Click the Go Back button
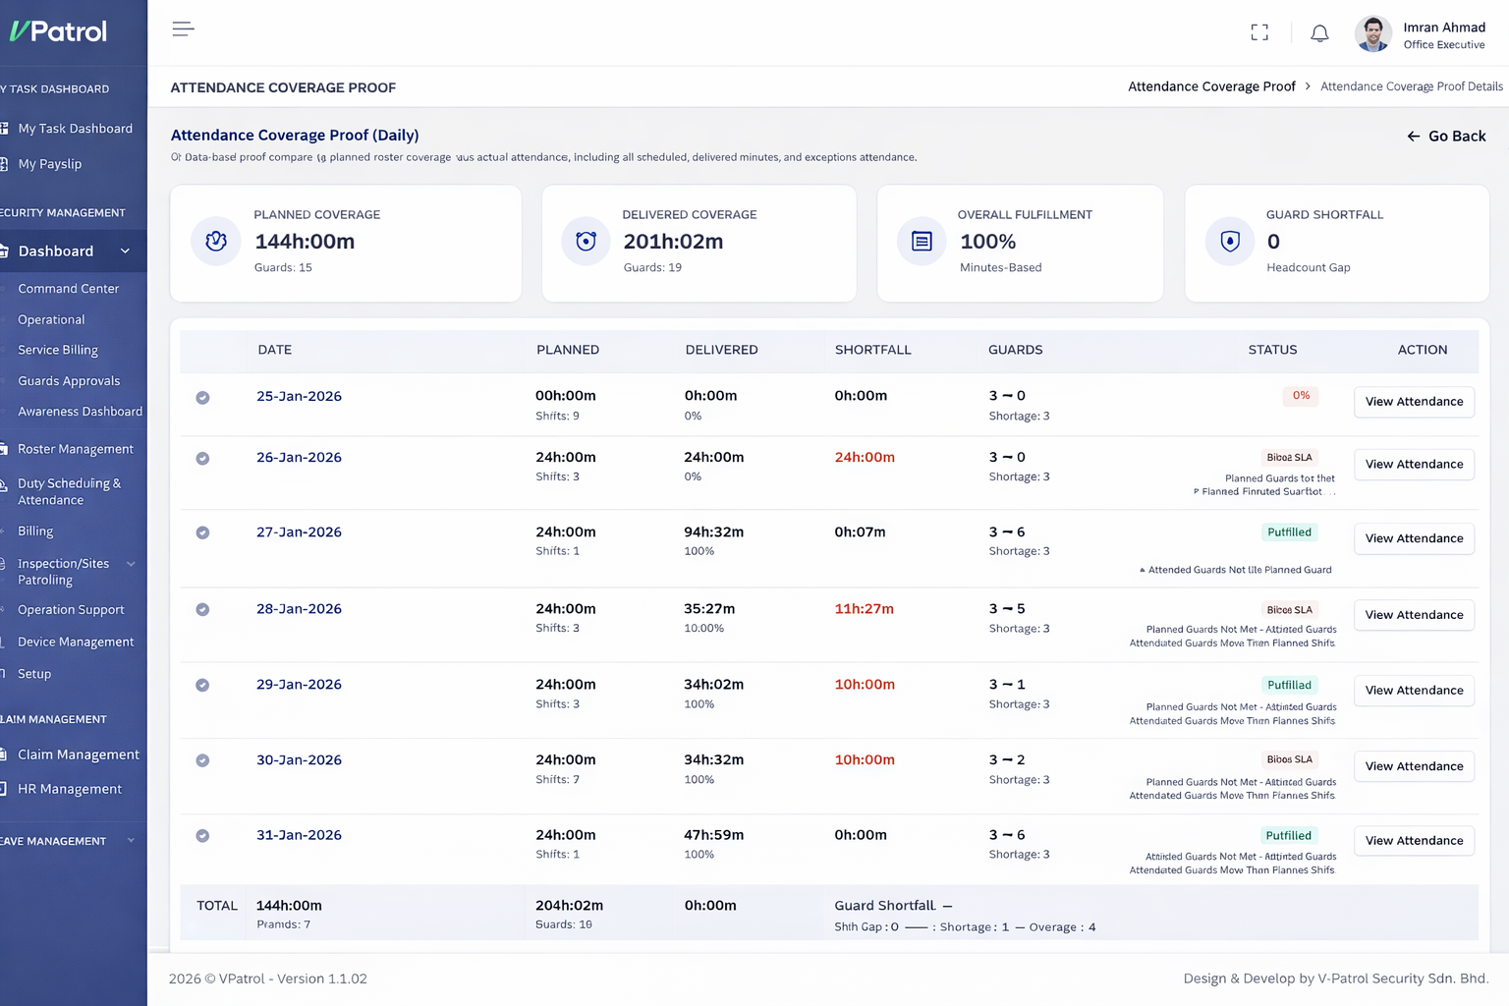Screen dimensions: 1509x1006 point(1446,136)
